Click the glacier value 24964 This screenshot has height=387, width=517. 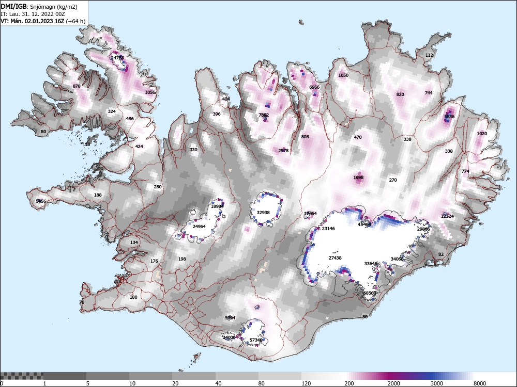tap(199, 227)
